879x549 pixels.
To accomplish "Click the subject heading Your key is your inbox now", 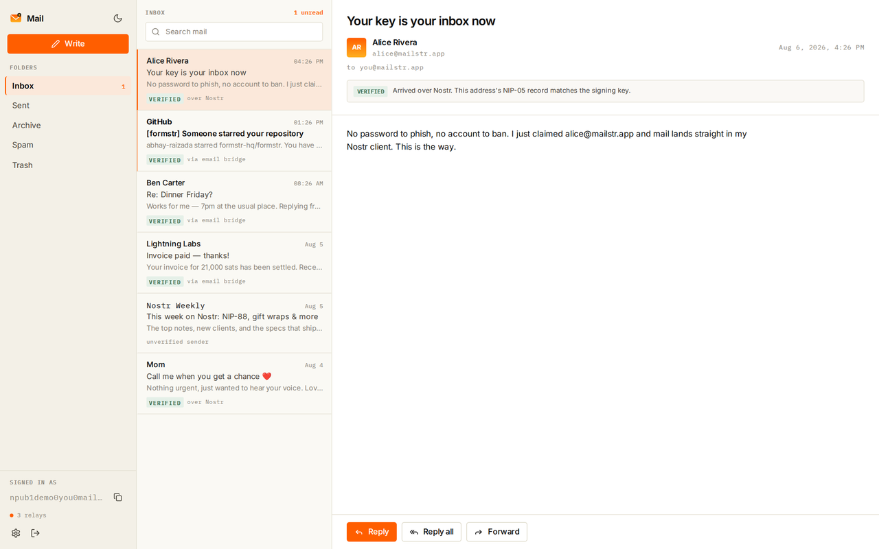I will 421,21.
